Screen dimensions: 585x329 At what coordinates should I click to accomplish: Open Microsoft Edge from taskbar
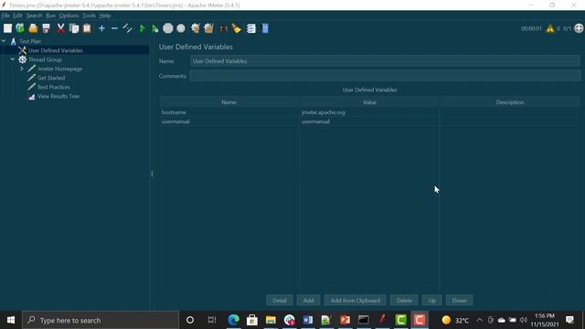234,320
